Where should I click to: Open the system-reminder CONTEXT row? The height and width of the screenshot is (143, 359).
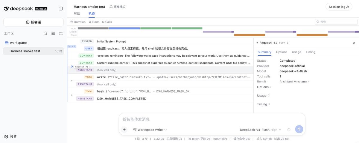pyautogui.click(x=160, y=56)
